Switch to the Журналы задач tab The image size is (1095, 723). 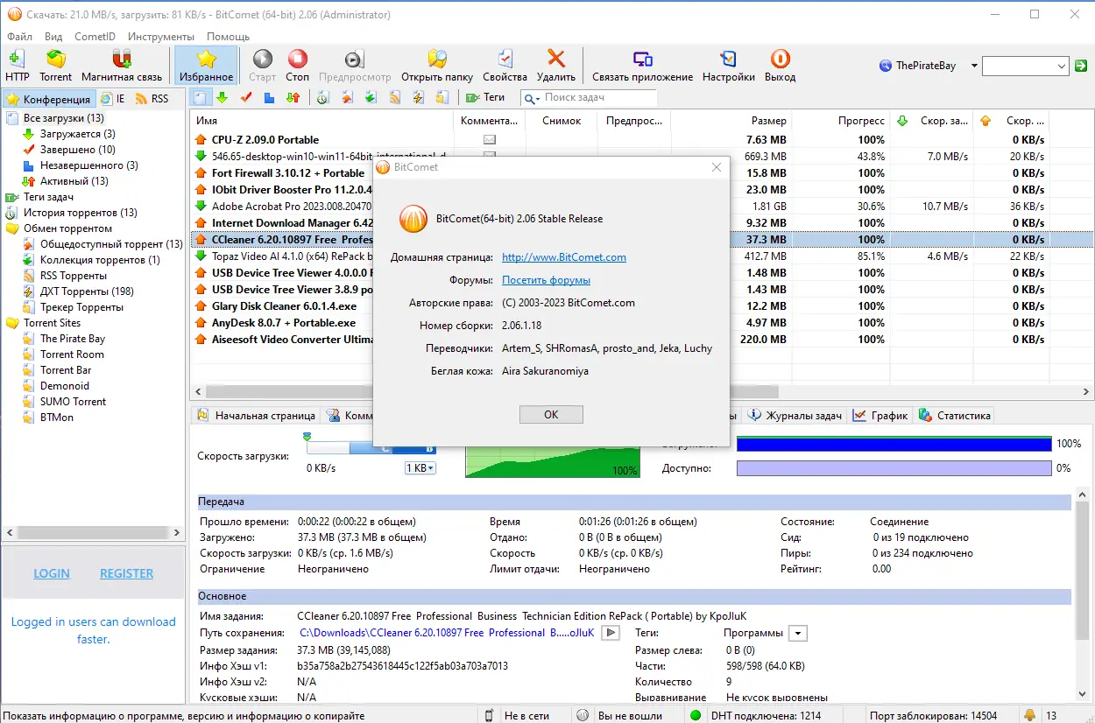coord(796,416)
